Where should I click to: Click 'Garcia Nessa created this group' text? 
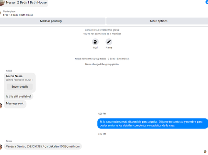pos(102,30)
